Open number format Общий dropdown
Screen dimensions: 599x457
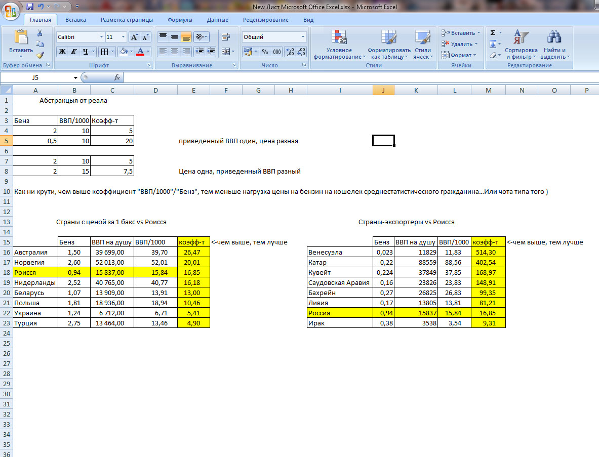click(303, 37)
